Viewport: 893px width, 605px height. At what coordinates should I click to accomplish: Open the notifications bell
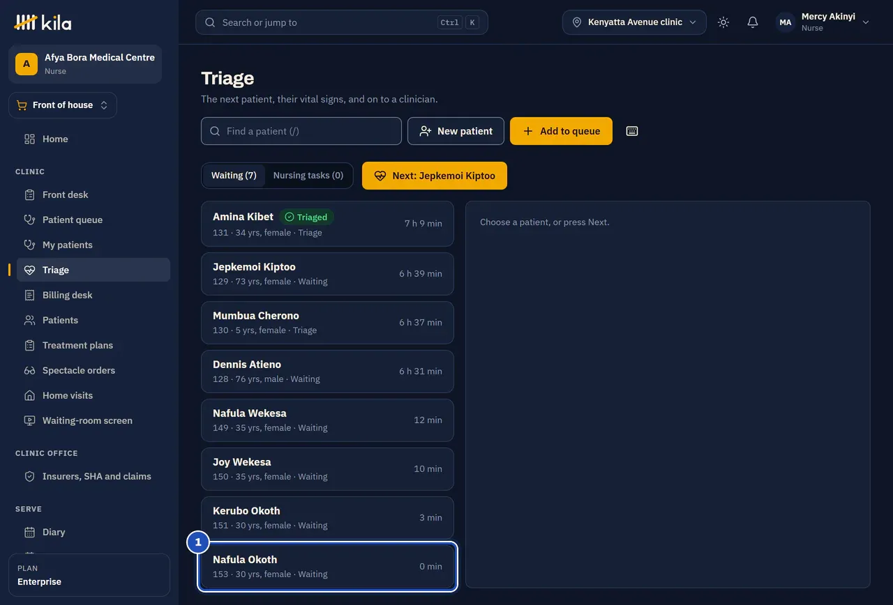(753, 22)
